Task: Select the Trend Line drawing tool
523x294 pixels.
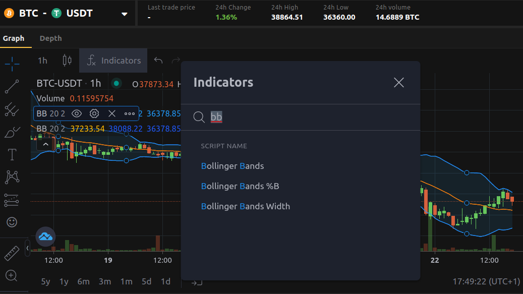Action: 11,87
